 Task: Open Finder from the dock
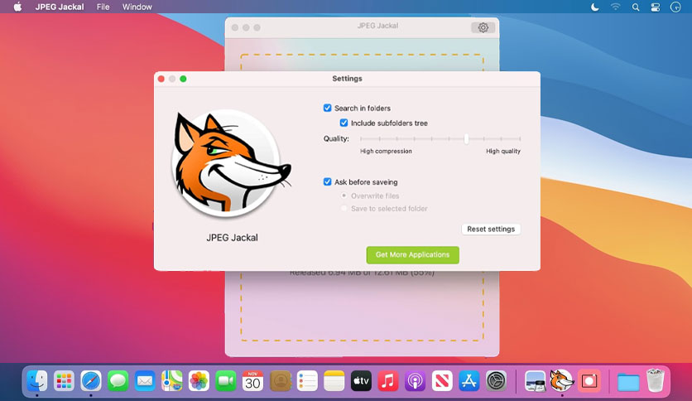click(37, 380)
